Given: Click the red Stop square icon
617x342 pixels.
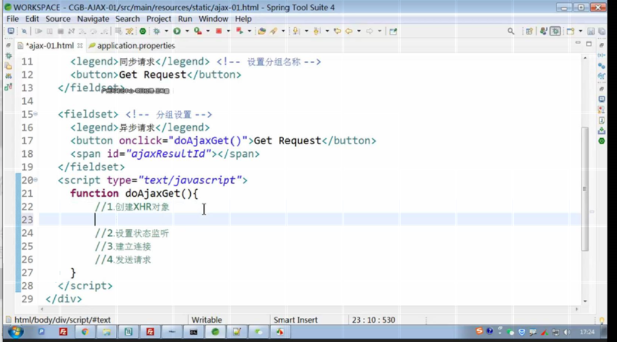Looking at the screenshot, I should pyautogui.click(x=219, y=31).
